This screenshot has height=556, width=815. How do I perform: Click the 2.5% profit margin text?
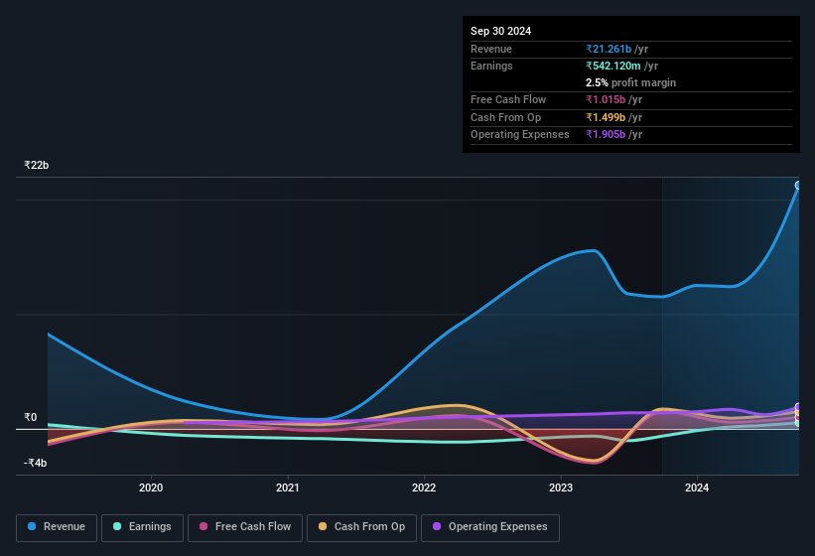tap(630, 82)
